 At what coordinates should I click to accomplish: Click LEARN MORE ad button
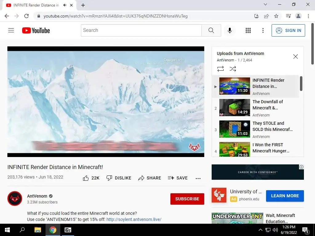285,196
